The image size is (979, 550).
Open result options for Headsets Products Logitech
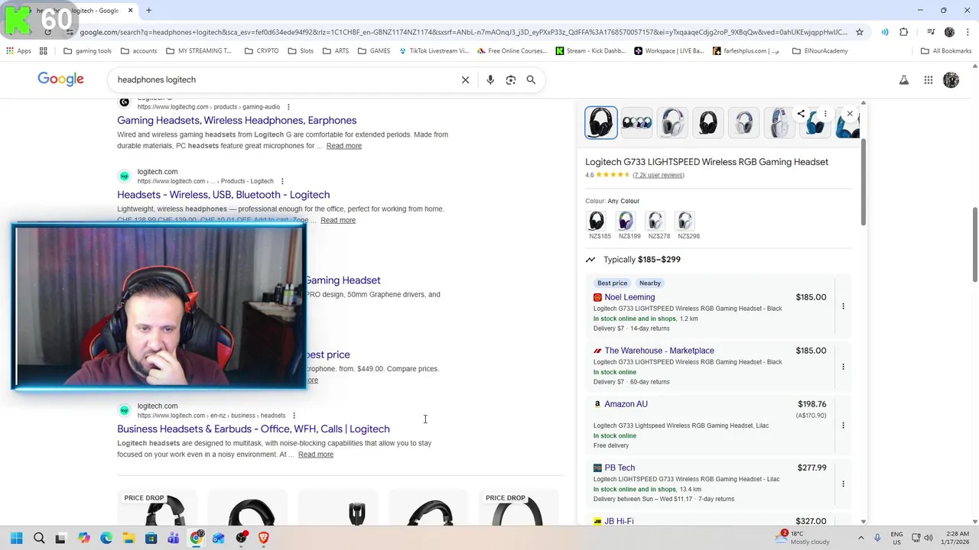(282, 181)
